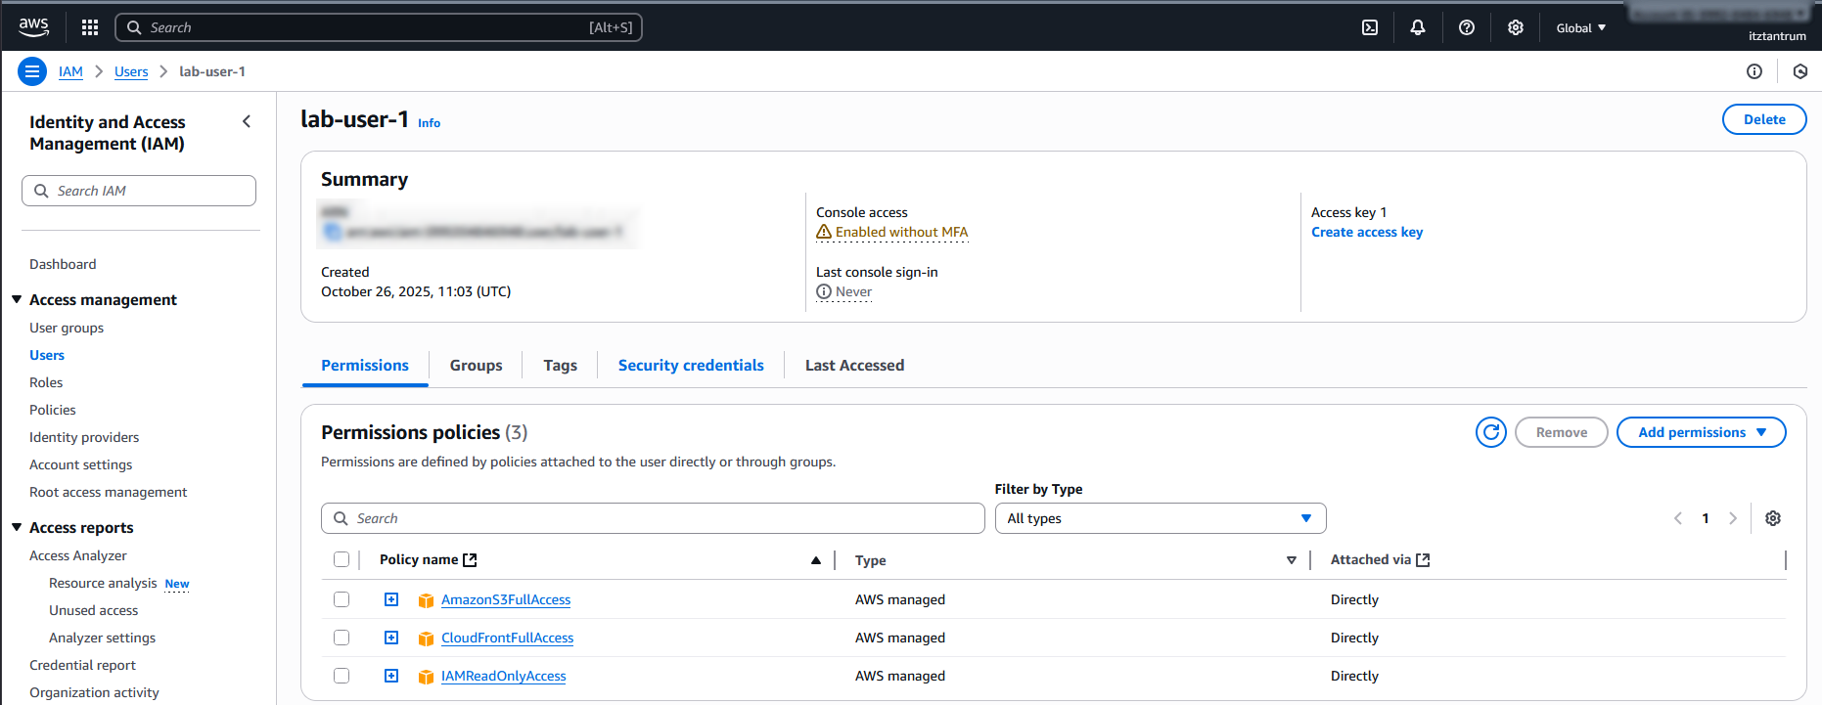Select all policies header checkbox
Screen dimensions: 1822x705
342,559
